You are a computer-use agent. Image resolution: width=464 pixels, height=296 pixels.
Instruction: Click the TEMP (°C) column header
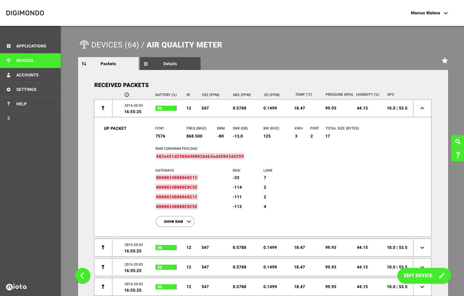tap(304, 95)
